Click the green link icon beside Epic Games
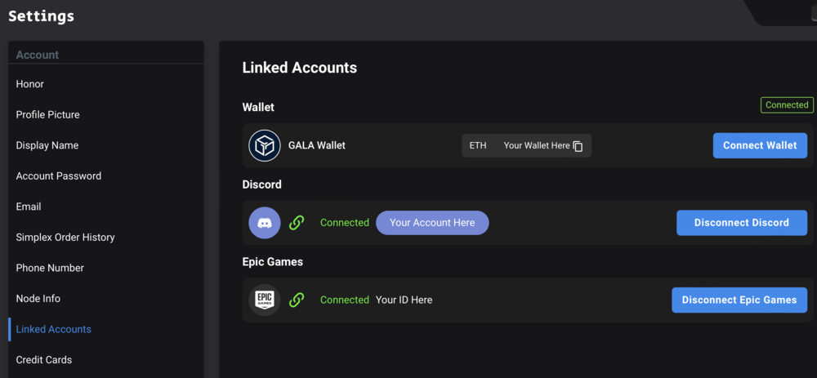817x378 pixels. click(297, 300)
